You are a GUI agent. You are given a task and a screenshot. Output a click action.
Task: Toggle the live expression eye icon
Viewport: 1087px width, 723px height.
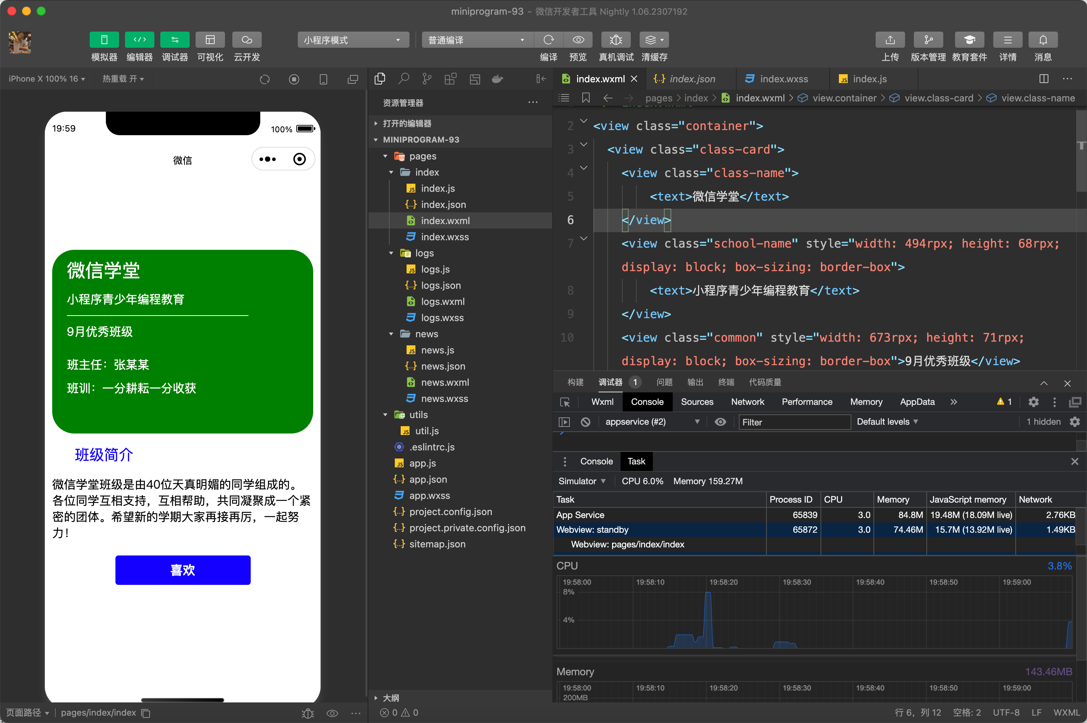point(720,422)
